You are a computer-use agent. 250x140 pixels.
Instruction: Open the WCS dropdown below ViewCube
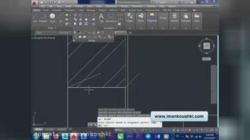point(207,59)
